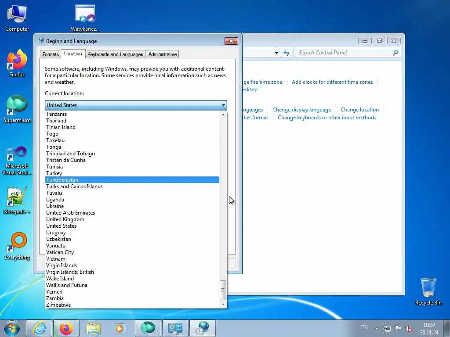Select United Kingdom in the list
The image size is (450, 337).
[132, 219]
